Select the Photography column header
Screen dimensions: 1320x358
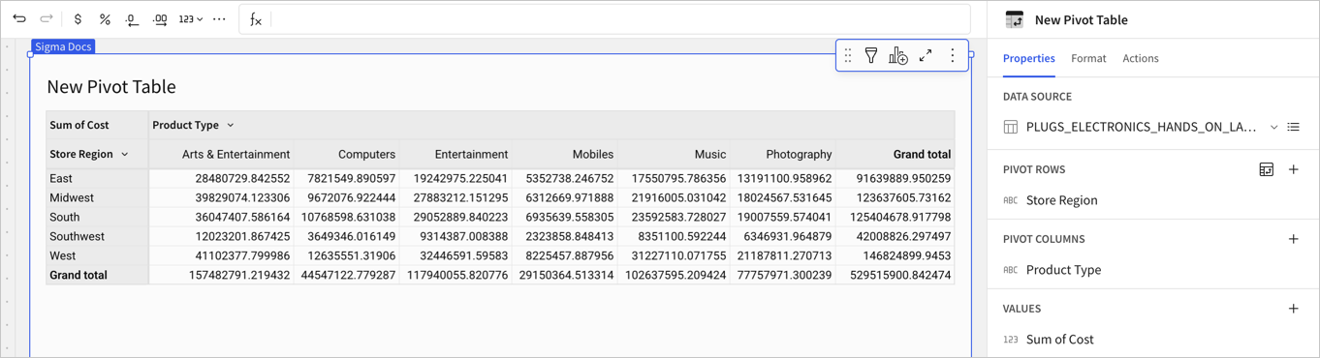[783, 154]
